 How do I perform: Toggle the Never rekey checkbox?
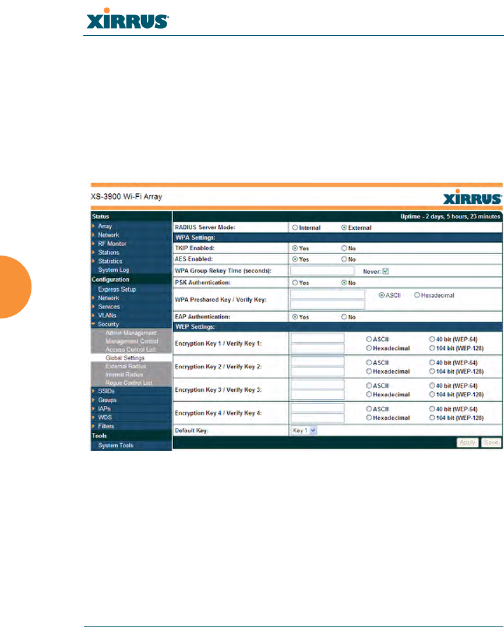point(386,271)
